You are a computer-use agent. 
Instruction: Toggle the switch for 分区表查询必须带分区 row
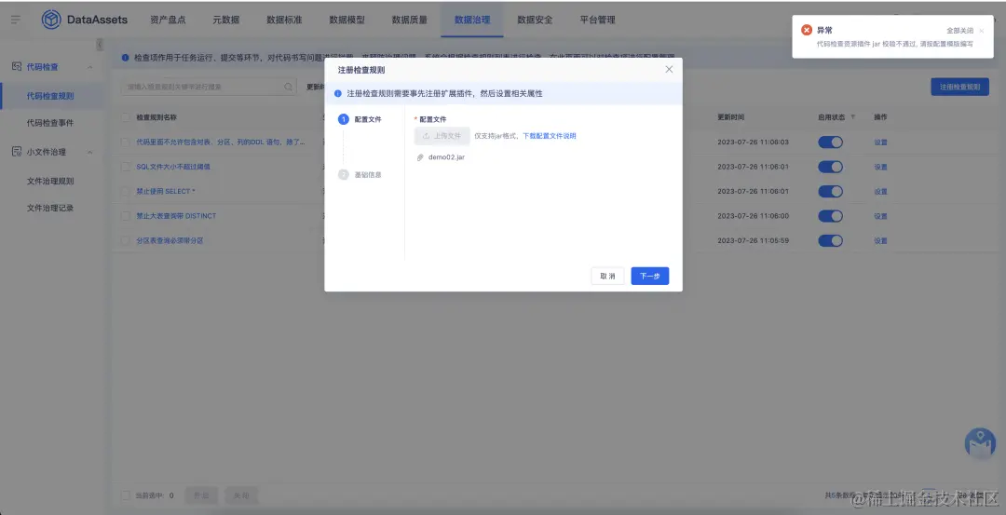[830, 240]
